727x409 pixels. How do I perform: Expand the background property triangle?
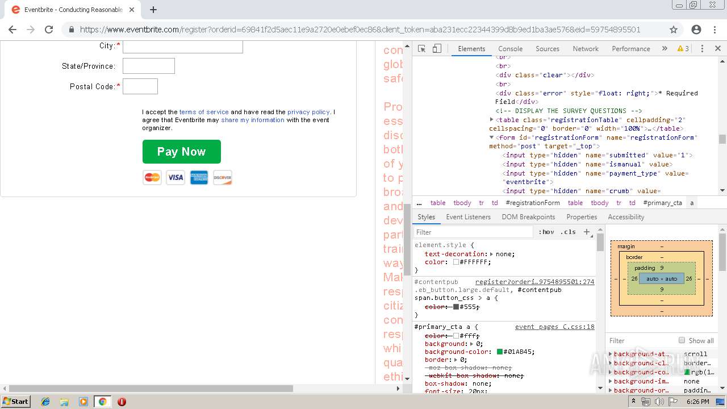tap(471, 344)
